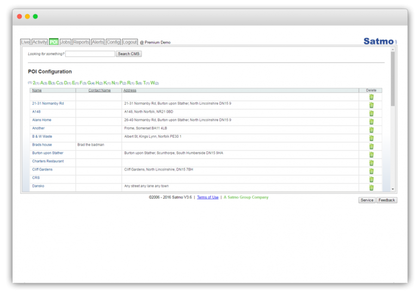Delete Charters Restaurant entry

click(x=371, y=163)
